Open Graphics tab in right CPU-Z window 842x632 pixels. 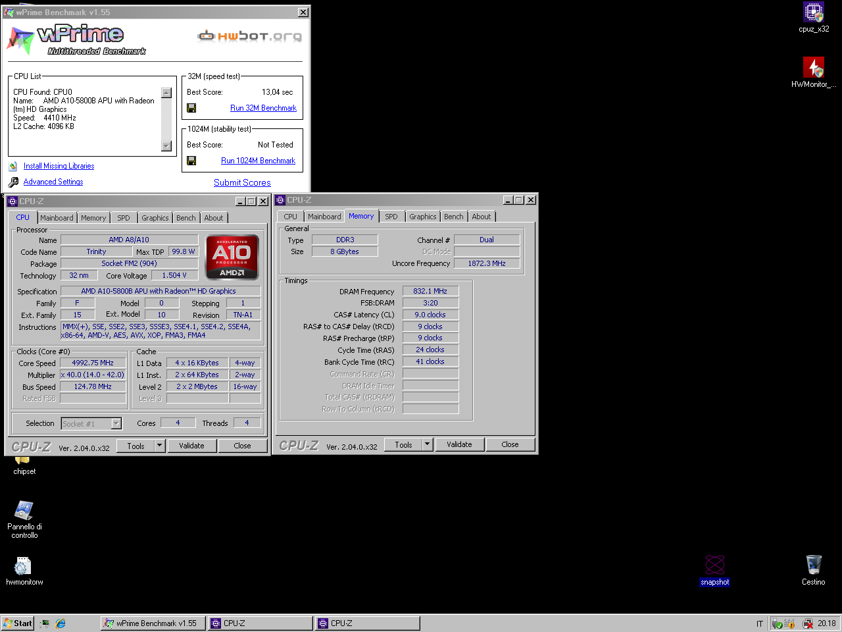[x=423, y=217]
